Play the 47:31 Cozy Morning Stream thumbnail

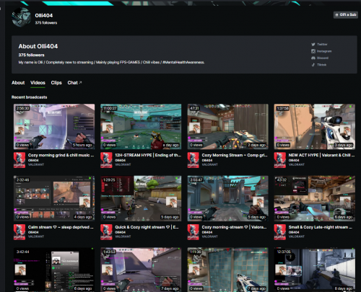click(x=228, y=127)
